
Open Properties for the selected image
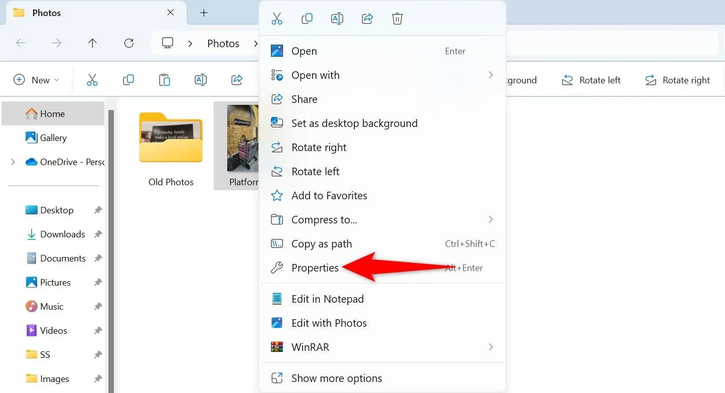315,268
